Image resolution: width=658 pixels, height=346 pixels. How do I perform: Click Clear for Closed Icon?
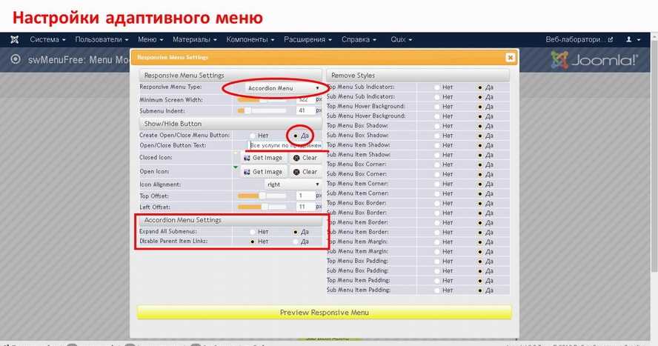[x=305, y=158]
